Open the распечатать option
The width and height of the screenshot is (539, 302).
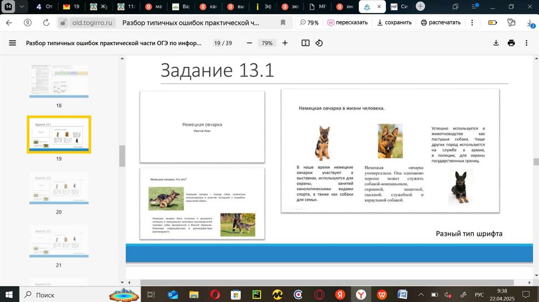[441, 23]
